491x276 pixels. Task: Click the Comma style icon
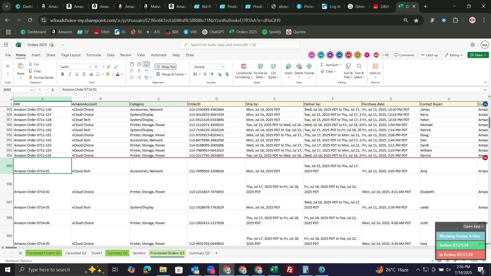(x=212, y=74)
